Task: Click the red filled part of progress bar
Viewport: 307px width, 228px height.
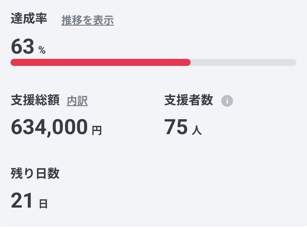Action: point(100,62)
